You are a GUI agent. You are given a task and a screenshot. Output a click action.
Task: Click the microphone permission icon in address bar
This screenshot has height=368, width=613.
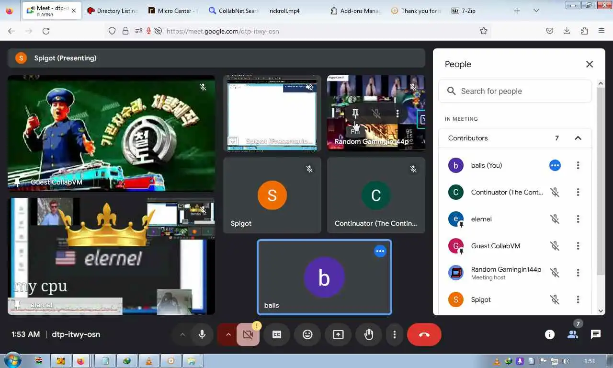click(148, 31)
